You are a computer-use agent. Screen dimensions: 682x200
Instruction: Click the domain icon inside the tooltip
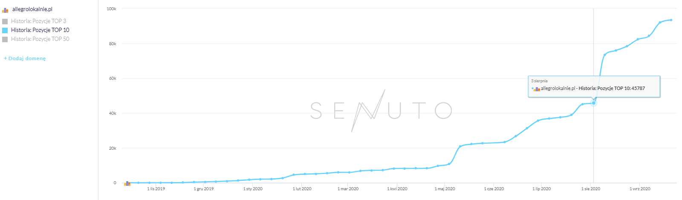(537, 89)
